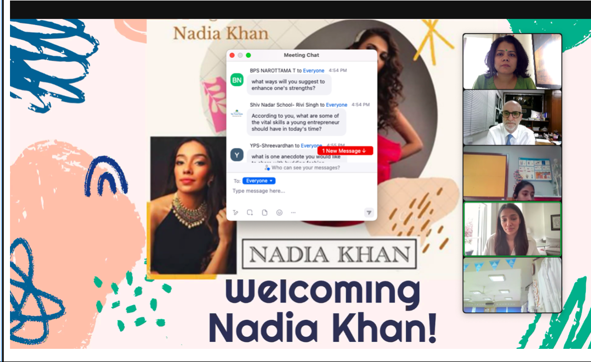The height and width of the screenshot is (362, 591).
Task: Send the message with the send arrow
Action: tap(369, 213)
